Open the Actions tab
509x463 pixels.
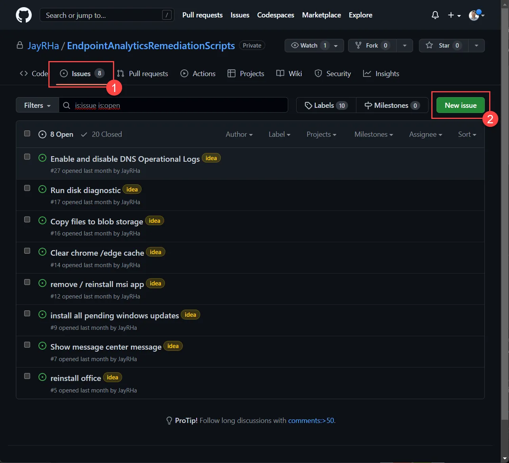pyautogui.click(x=198, y=74)
